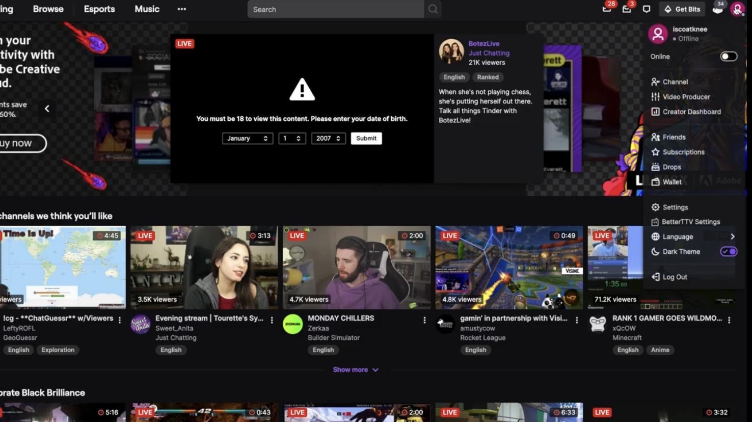Click the more options ellipsis in navigation
The height and width of the screenshot is (422, 752).
click(x=182, y=9)
